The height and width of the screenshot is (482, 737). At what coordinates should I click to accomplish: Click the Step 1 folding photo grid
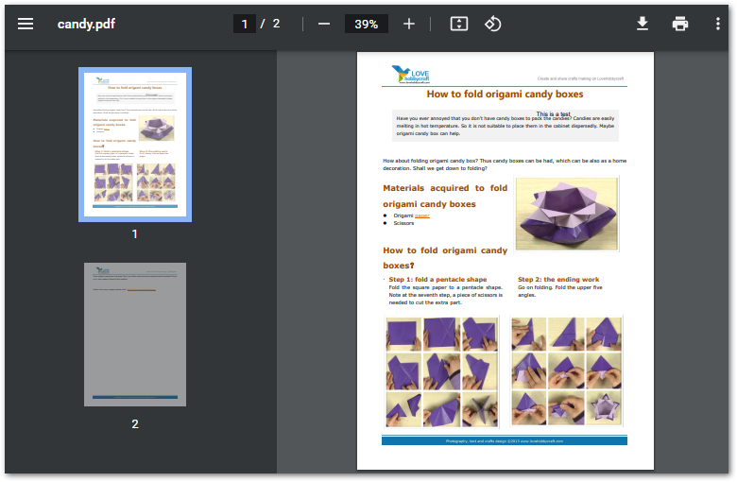click(x=441, y=371)
